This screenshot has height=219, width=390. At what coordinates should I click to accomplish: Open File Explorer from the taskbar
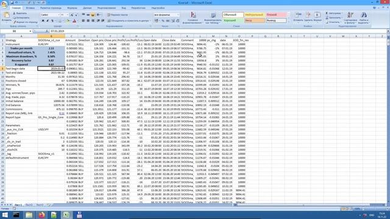29,215
